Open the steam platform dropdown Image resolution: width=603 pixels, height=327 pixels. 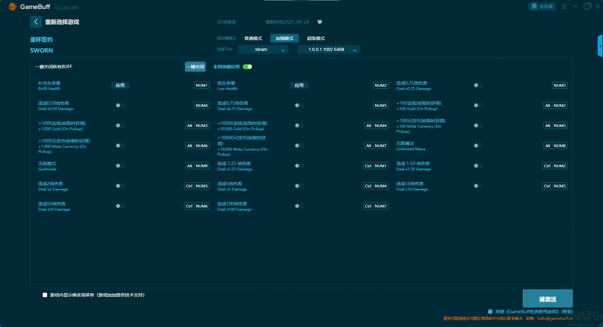click(x=263, y=49)
